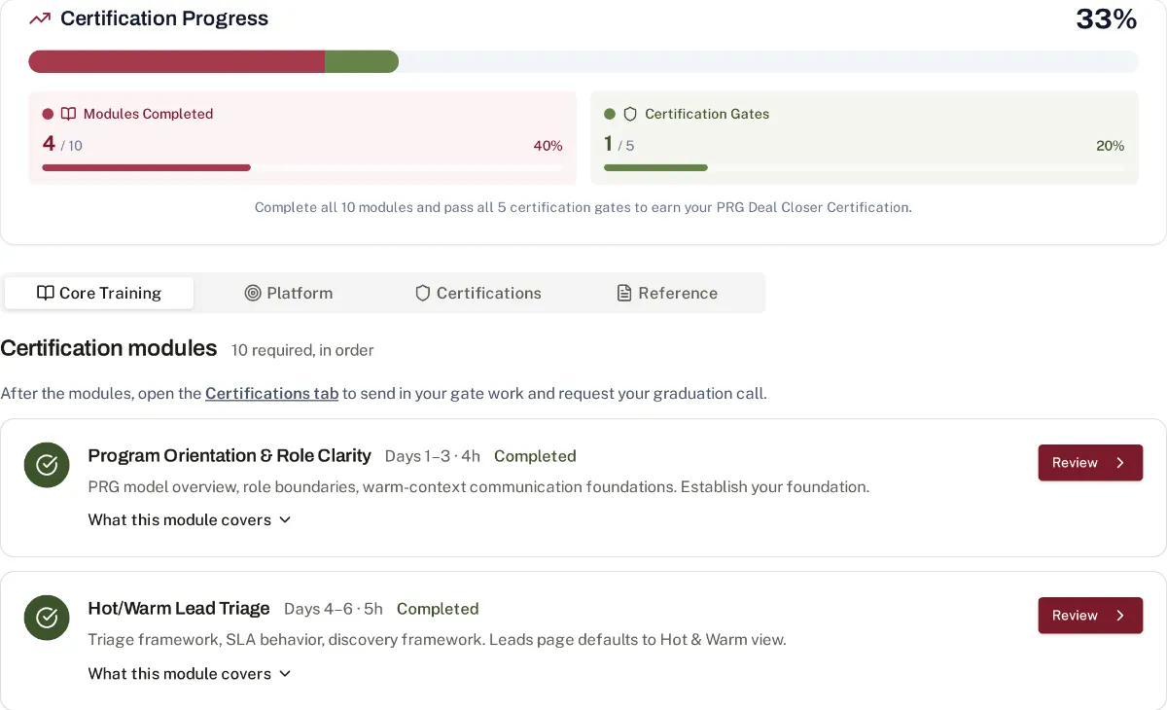Click the book icon next to Modules Completed
The height and width of the screenshot is (710, 1167).
pos(68,114)
